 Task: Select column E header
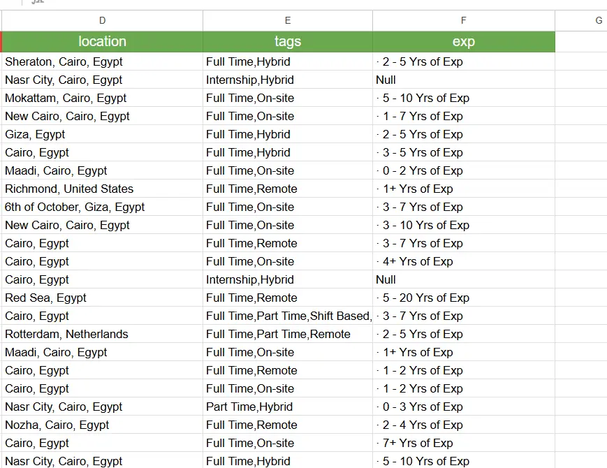click(288, 21)
